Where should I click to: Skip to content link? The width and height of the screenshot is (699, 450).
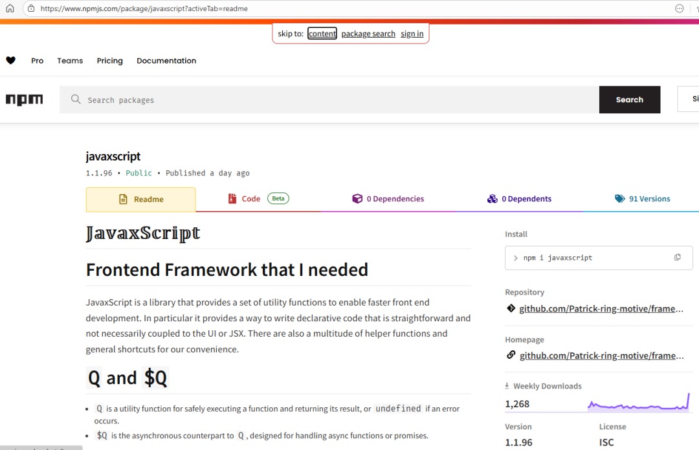[x=322, y=34]
